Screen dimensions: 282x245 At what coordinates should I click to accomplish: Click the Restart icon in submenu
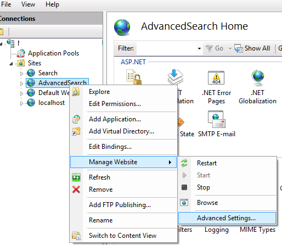pyautogui.click(x=184, y=163)
